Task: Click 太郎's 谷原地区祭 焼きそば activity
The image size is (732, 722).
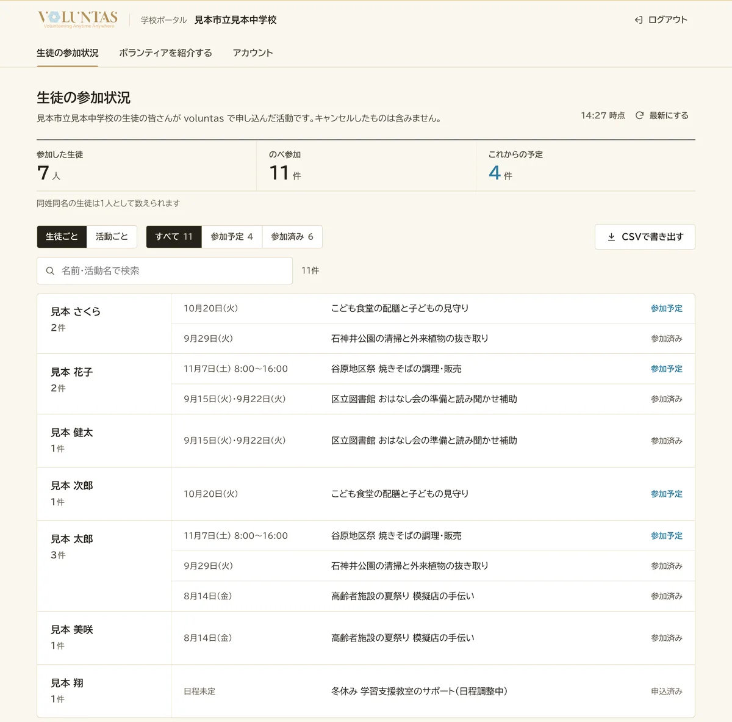Action: [396, 535]
